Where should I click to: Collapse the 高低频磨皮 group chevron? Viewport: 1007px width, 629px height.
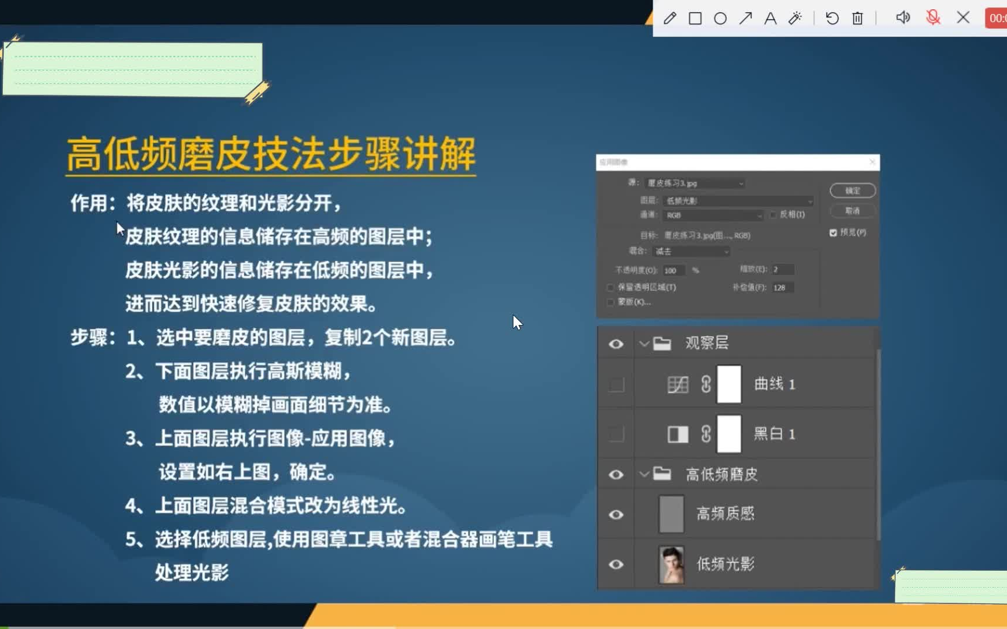point(644,474)
